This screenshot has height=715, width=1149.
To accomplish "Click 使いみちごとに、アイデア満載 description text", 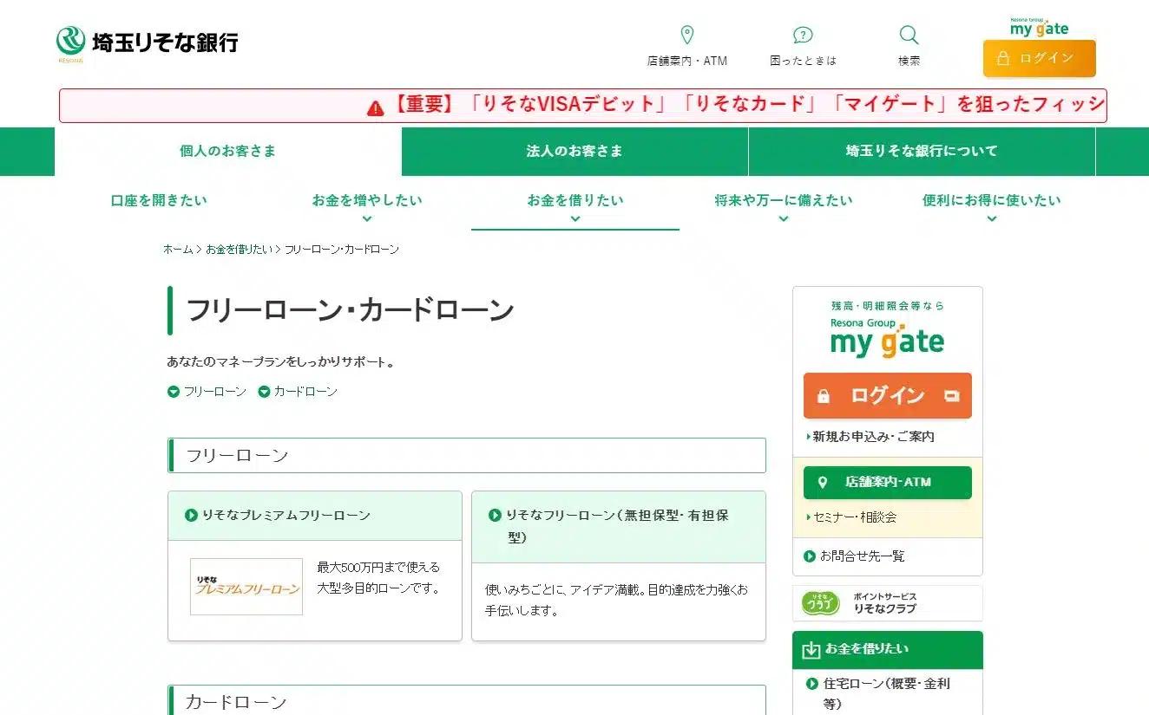I will pyautogui.click(x=616, y=600).
